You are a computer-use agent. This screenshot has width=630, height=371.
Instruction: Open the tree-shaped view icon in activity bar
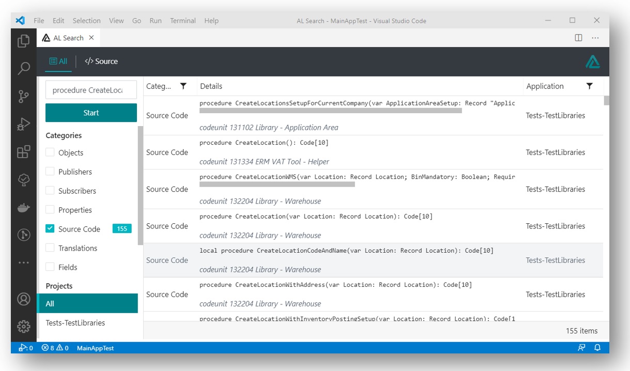coord(23,180)
